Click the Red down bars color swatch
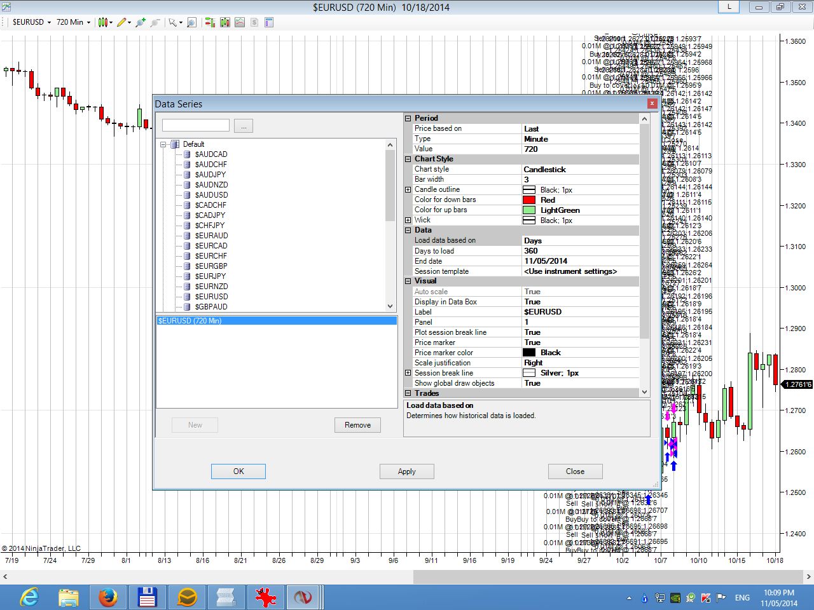This screenshot has height=610, width=814. pos(528,200)
